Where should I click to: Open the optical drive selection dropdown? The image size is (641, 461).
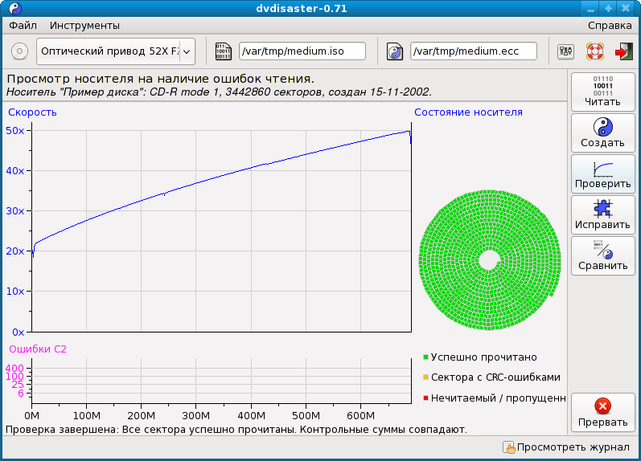tap(116, 51)
